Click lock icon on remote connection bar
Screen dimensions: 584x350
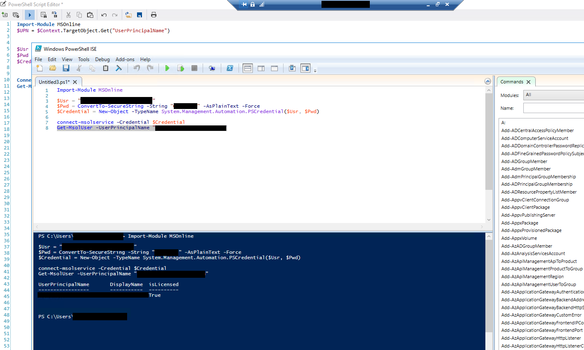click(x=253, y=5)
